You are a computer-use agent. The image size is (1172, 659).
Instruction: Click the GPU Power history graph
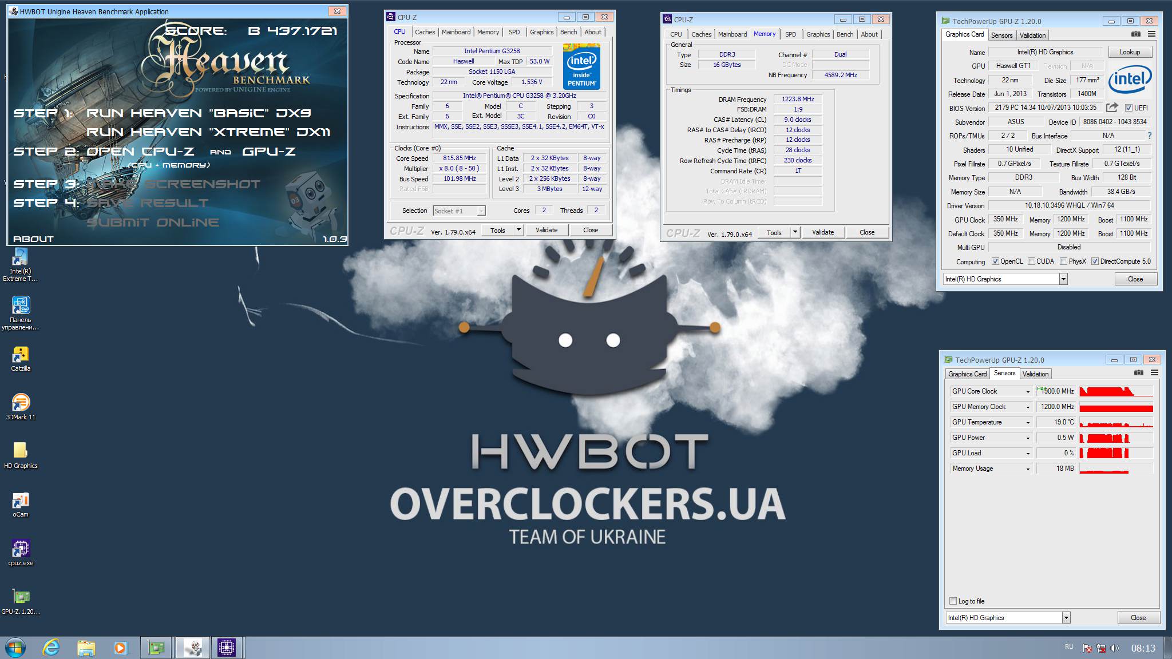point(1116,438)
